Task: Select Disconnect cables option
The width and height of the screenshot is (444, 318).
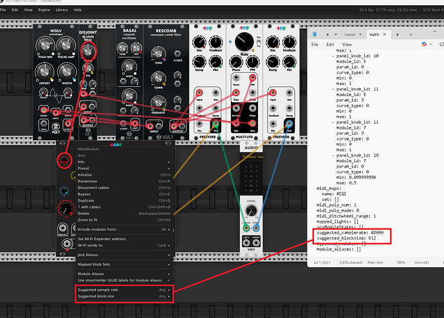Action: (124, 188)
